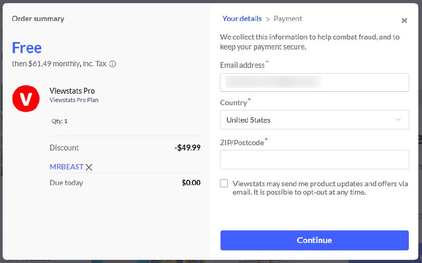Click the Free price heading
Screen dimensions: 422x263
27,48
